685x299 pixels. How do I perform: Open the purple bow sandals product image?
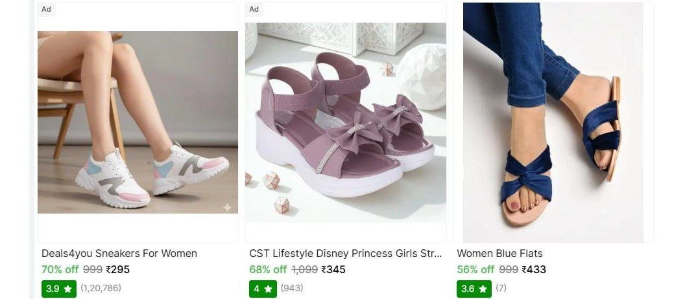345,123
